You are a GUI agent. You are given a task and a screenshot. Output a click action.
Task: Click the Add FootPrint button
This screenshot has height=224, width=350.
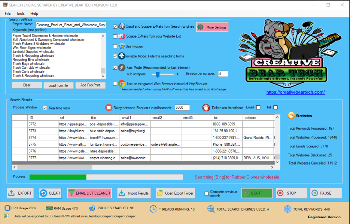(x=90, y=85)
